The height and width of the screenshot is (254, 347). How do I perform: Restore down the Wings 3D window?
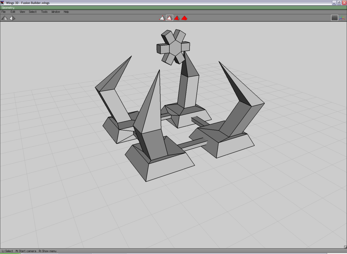[339, 2]
